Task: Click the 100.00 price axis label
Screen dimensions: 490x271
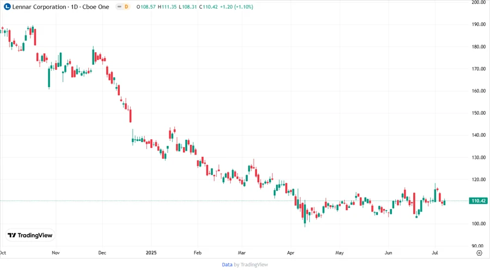Action: pyautogui.click(x=479, y=224)
